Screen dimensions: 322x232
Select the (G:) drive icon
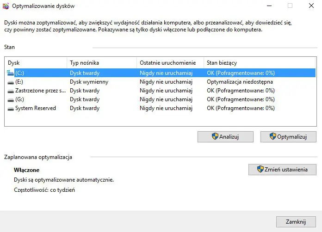point(11,99)
